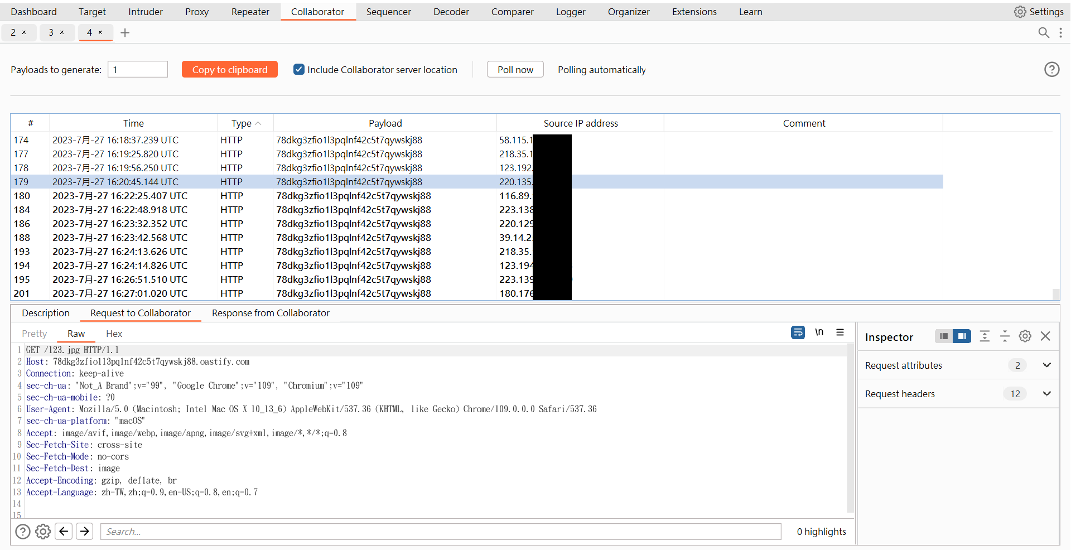The height and width of the screenshot is (550, 1071).
Task: Sort by Source IP address header
Action: click(x=581, y=123)
